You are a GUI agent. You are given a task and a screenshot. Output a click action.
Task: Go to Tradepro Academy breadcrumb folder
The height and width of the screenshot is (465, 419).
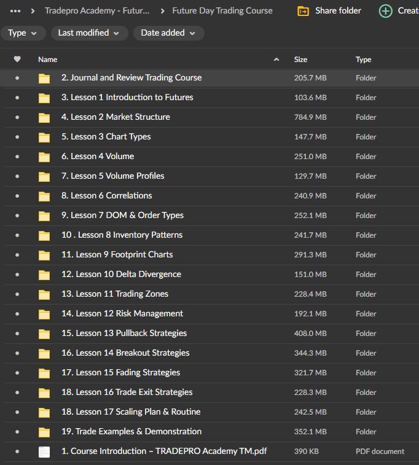pos(97,11)
